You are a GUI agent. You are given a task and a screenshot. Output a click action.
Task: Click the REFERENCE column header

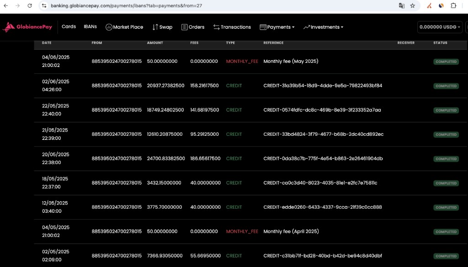click(273, 43)
